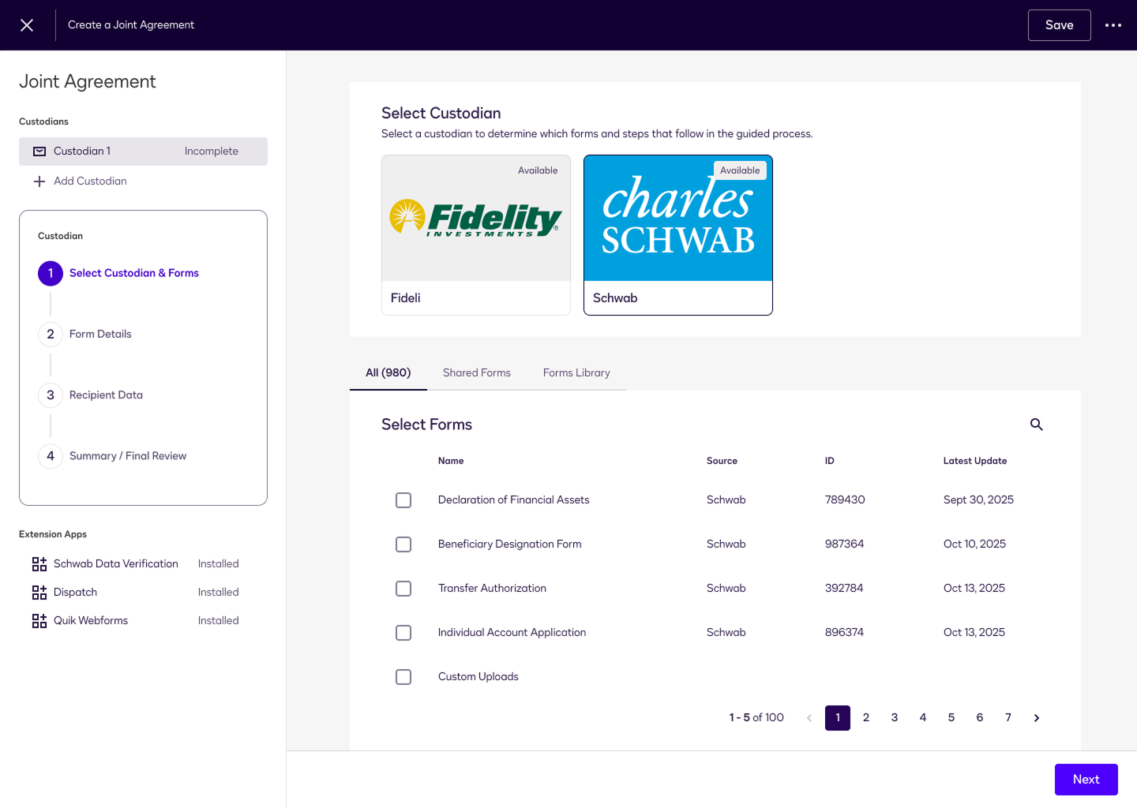Open Schwab Data Verification extension app
This screenshot has height=808, width=1137.
coord(116,563)
